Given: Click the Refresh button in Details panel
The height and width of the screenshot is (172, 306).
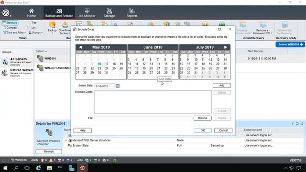Looking at the screenshot, I should click(x=49, y=151).
